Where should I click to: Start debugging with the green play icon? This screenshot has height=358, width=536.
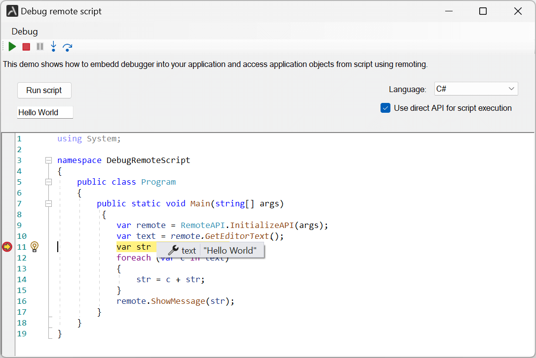12,47
